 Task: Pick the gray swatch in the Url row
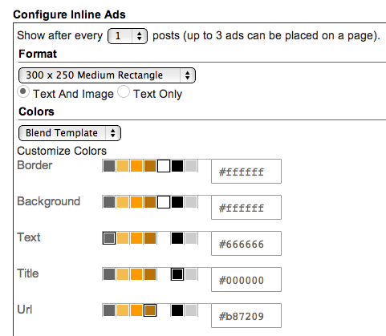[x=109, y=310]
